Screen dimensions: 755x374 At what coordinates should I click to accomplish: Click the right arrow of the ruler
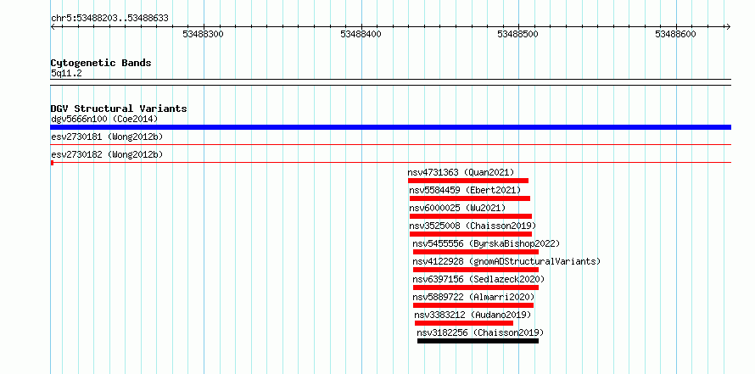(728, 26)
